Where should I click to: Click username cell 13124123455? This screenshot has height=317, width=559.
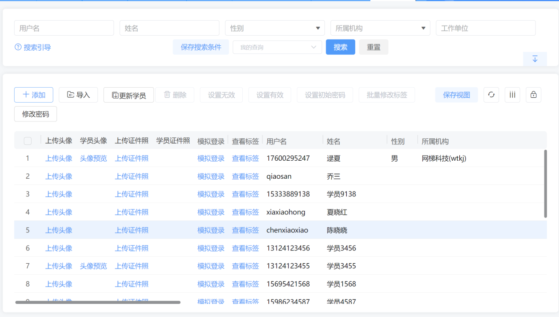click(x=288, y=266)
